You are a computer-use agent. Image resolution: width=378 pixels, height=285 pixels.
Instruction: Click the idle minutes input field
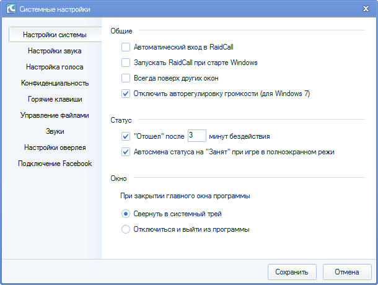click(x=196, y=135)
